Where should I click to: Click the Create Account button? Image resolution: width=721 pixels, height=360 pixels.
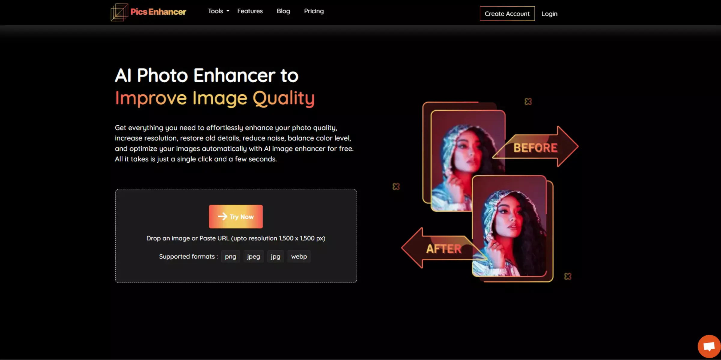click(x=507, y=13)
